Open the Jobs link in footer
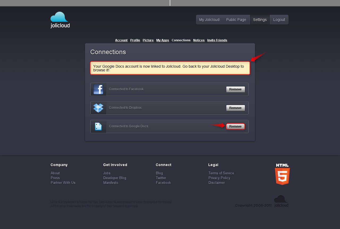The image size is (340, 229). coord(107,173)
